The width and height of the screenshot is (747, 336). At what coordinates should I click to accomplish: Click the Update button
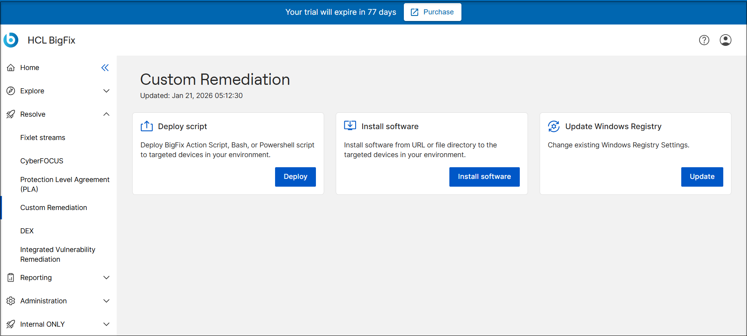coord(702,177)
